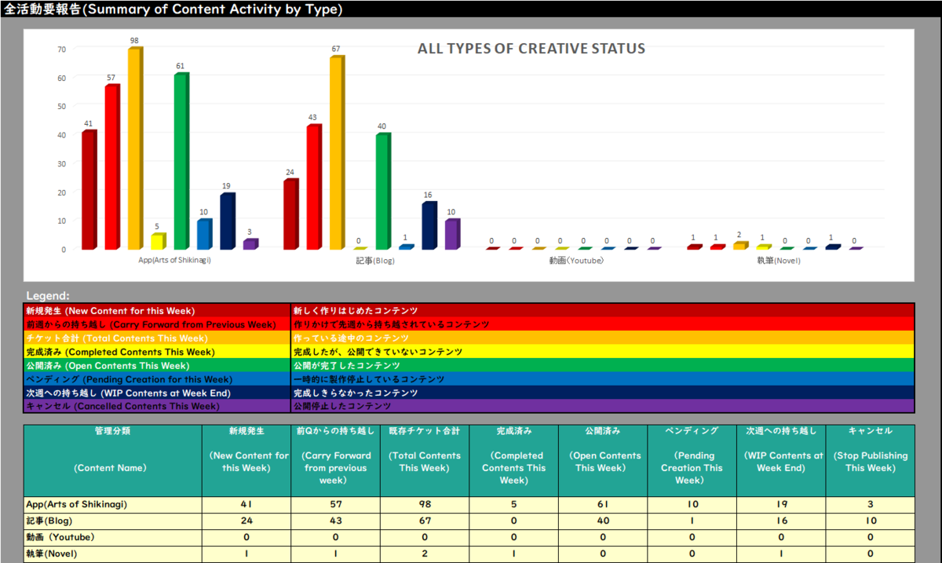Screen dimensions: 942x563
Task: Click cell 2 in Novel table row
Action: 425,554
